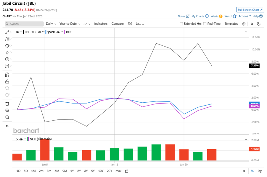
Task: Lock all drawings with padlock icon
Action: 7,82
